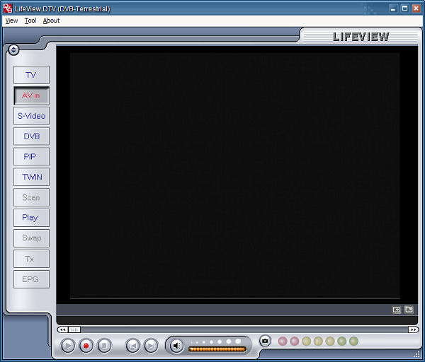Viewport: 425px width, 362px height.
Task: Click the seek bar left double-arrow
Action: point(62,329)
